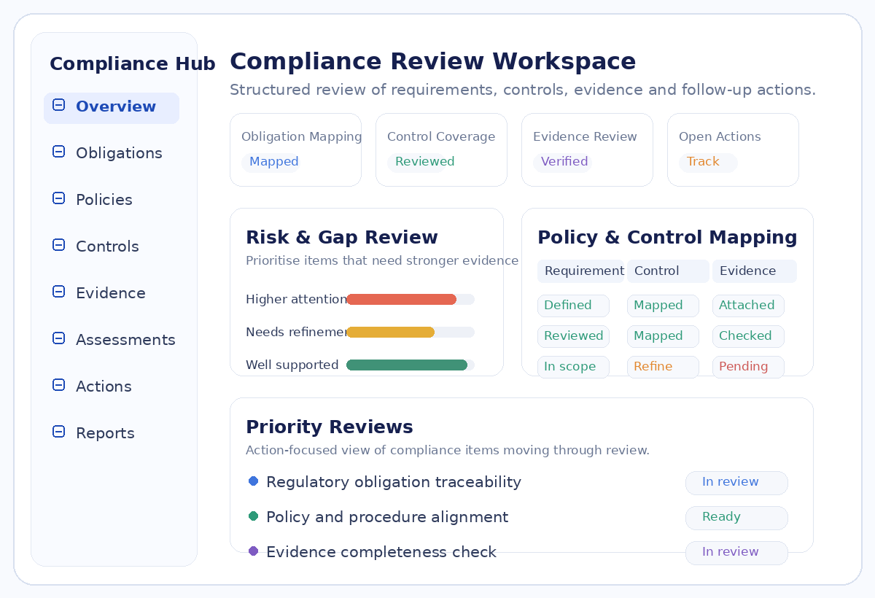Click the yellow Needs refinement progress bar

(x=390, y=332)
